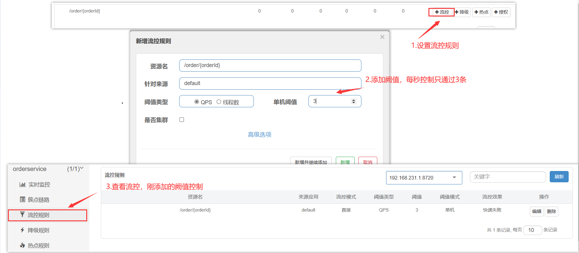Click the 关键字 search field
Screen dimensions: 579x253
[508, 177]
